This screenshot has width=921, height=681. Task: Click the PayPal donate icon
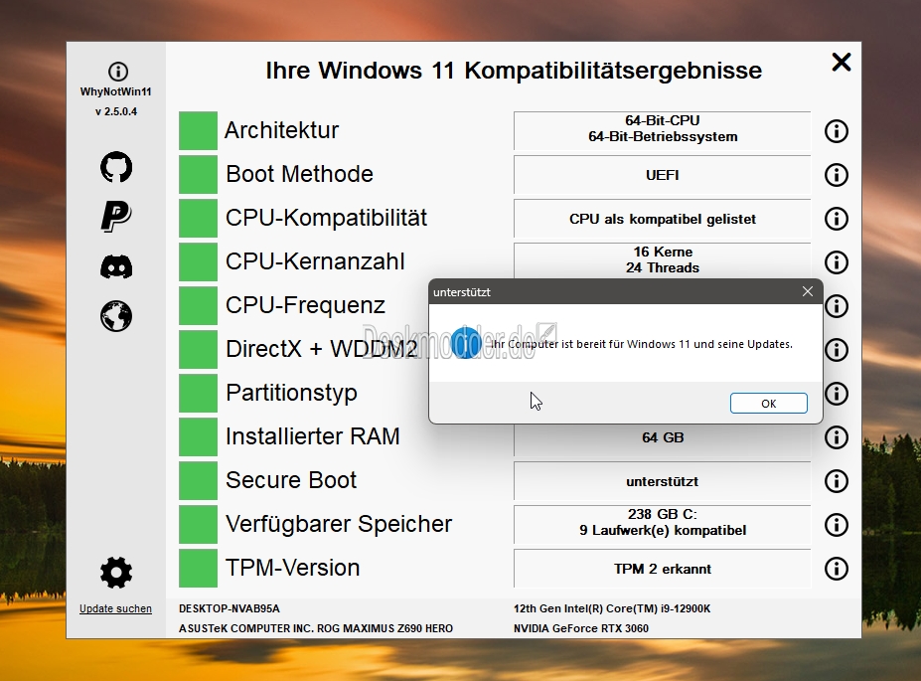tap(116, 216)
